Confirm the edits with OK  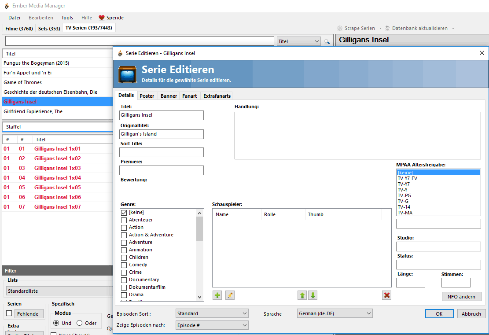click(439, 314)
